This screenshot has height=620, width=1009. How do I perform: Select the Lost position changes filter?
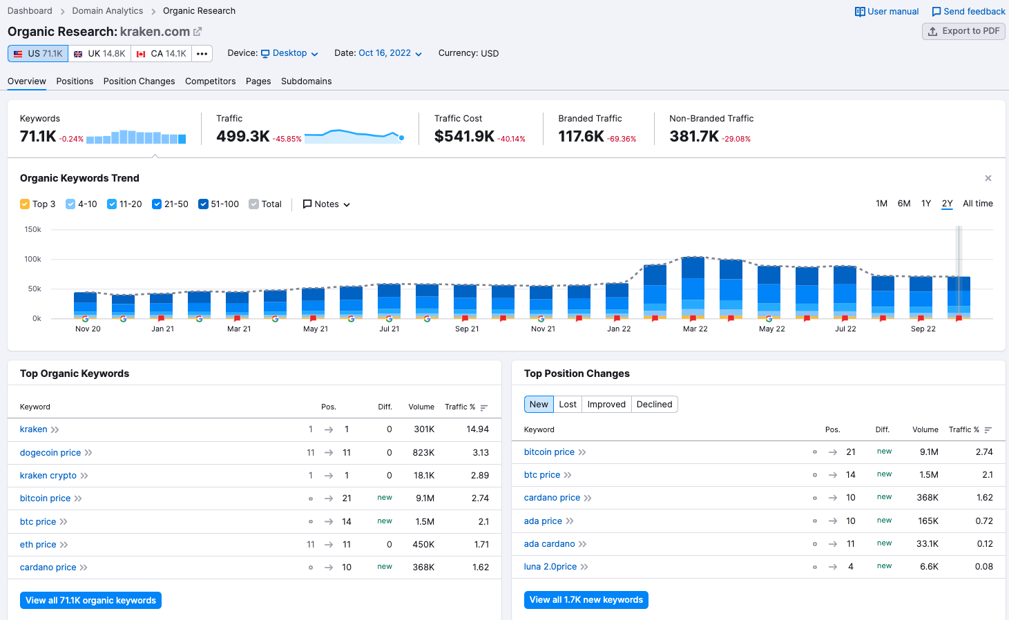pos(568,405)
